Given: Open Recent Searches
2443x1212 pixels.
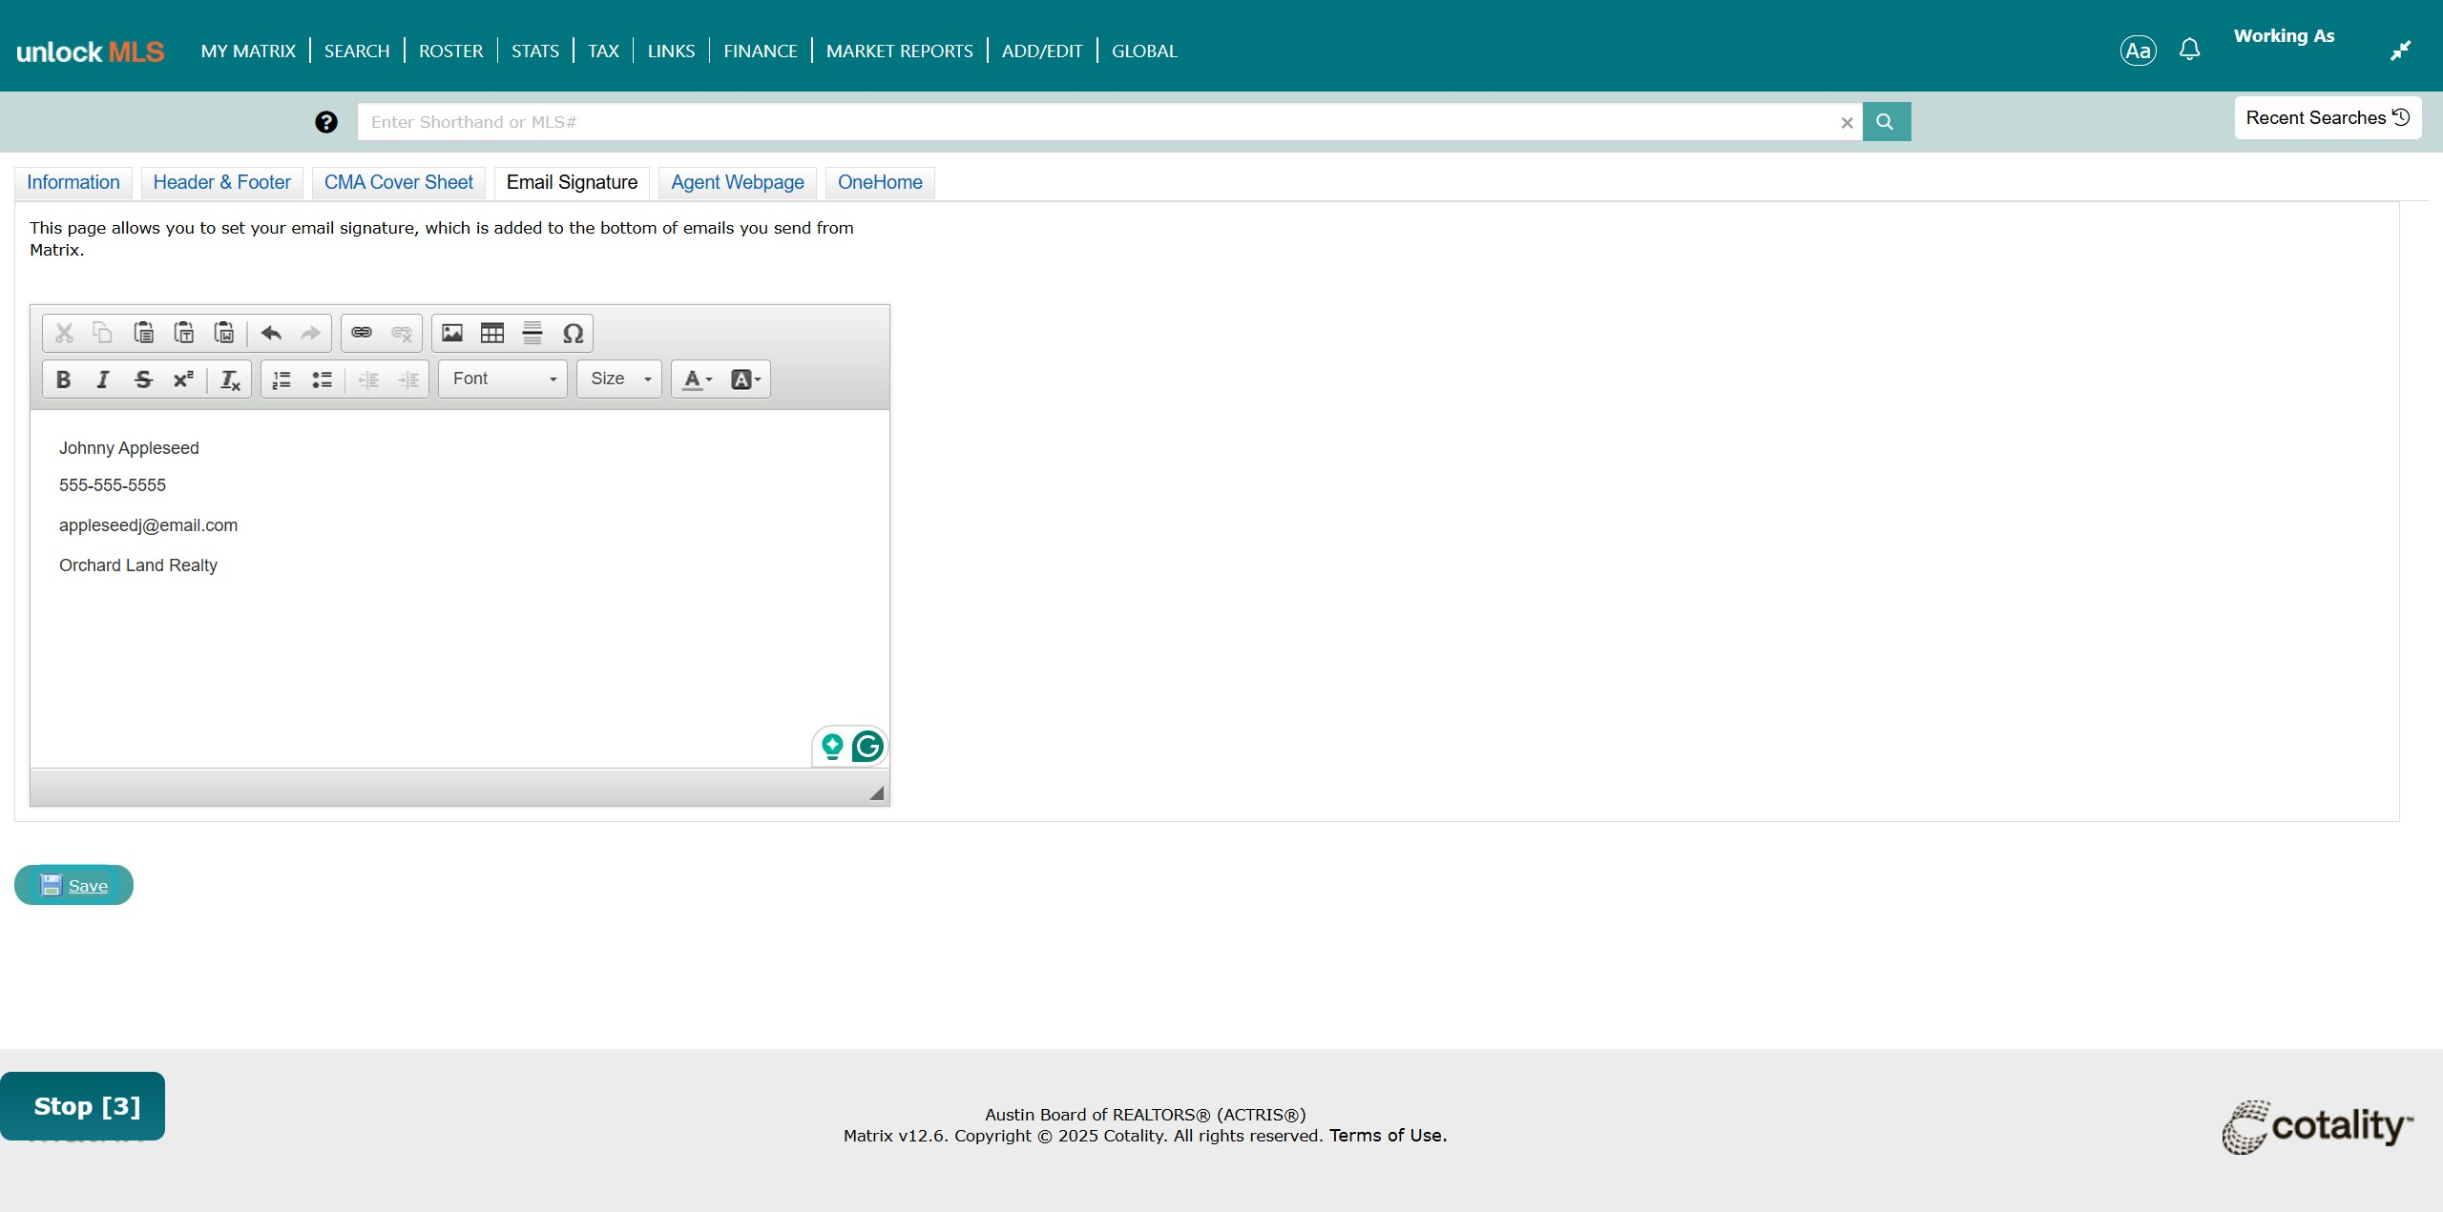Looking at the screenshot, I should [2328, 117].
